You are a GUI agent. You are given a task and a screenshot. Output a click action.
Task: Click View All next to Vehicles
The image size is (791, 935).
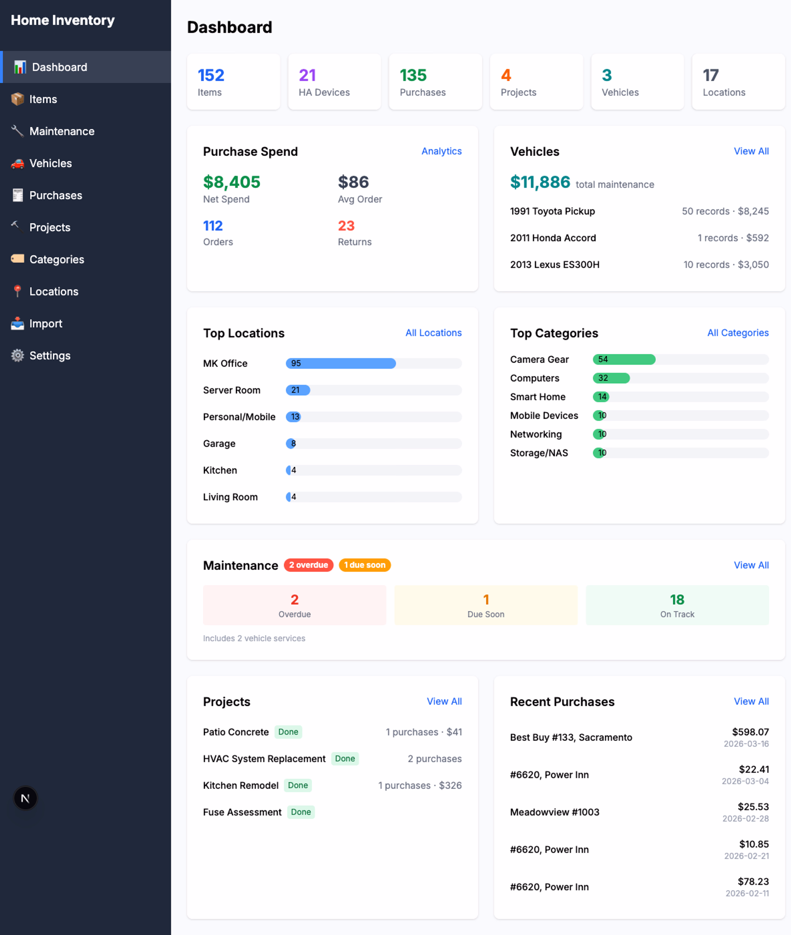[751, 151]
